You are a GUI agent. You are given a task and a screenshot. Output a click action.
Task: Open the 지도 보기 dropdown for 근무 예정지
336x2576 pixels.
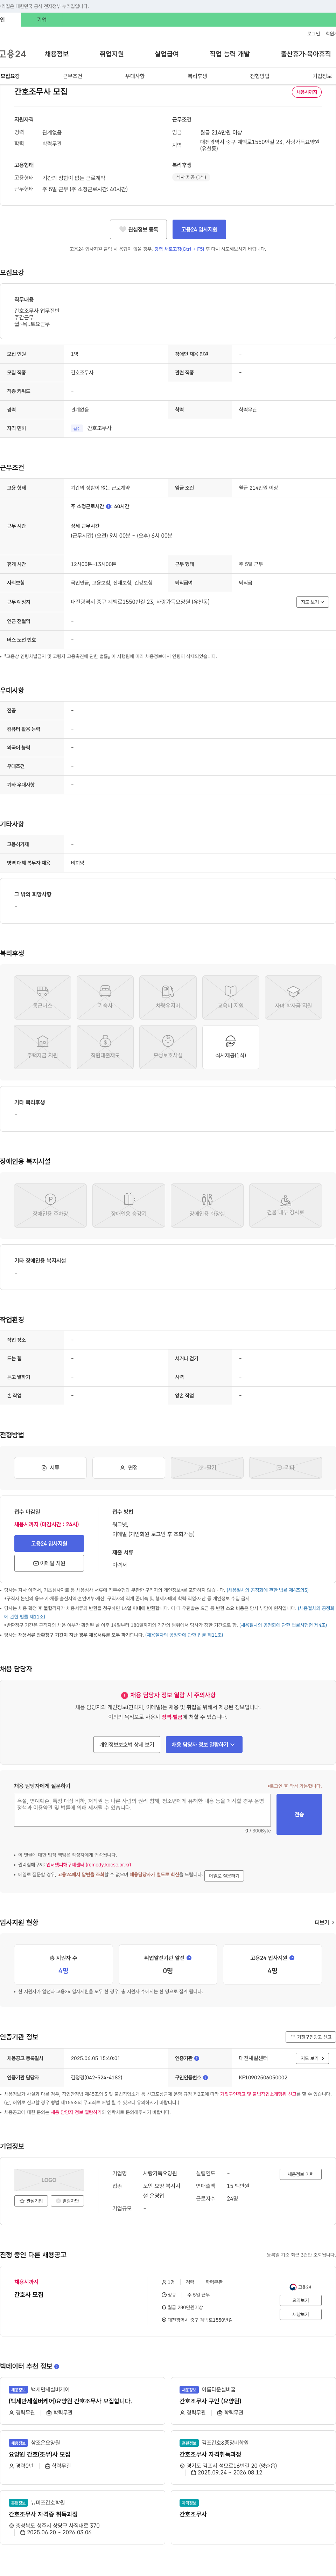[312, 602]
